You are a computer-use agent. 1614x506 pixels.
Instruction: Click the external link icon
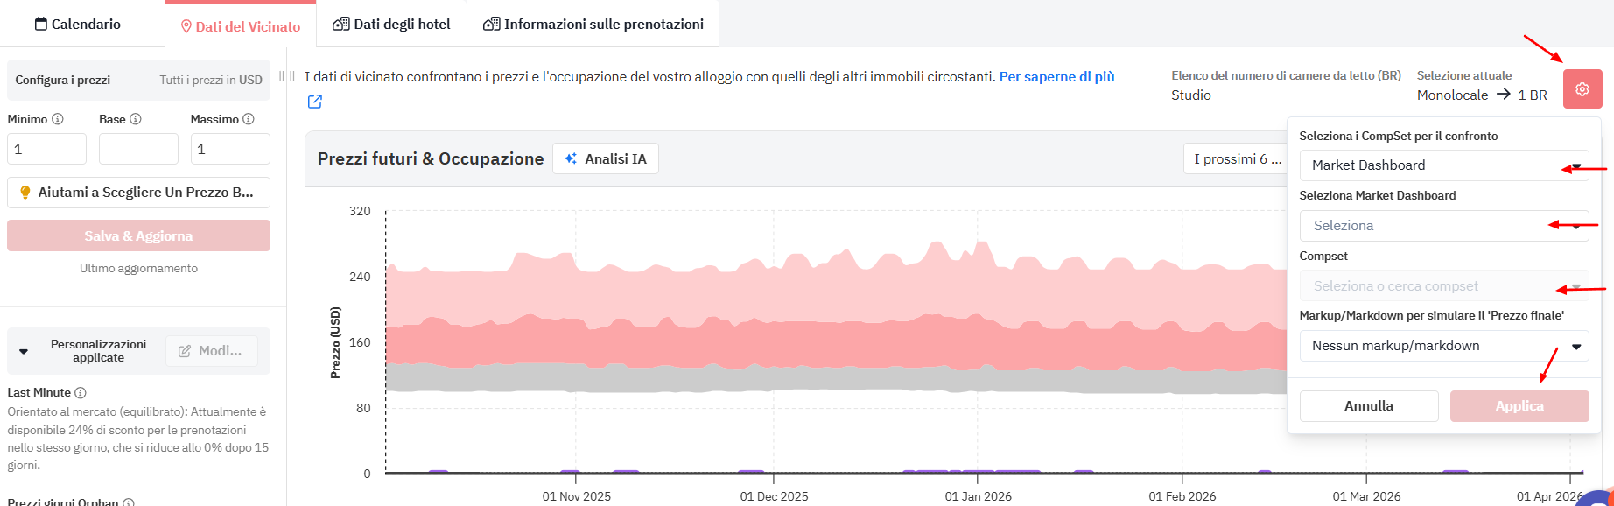[315, 102]
